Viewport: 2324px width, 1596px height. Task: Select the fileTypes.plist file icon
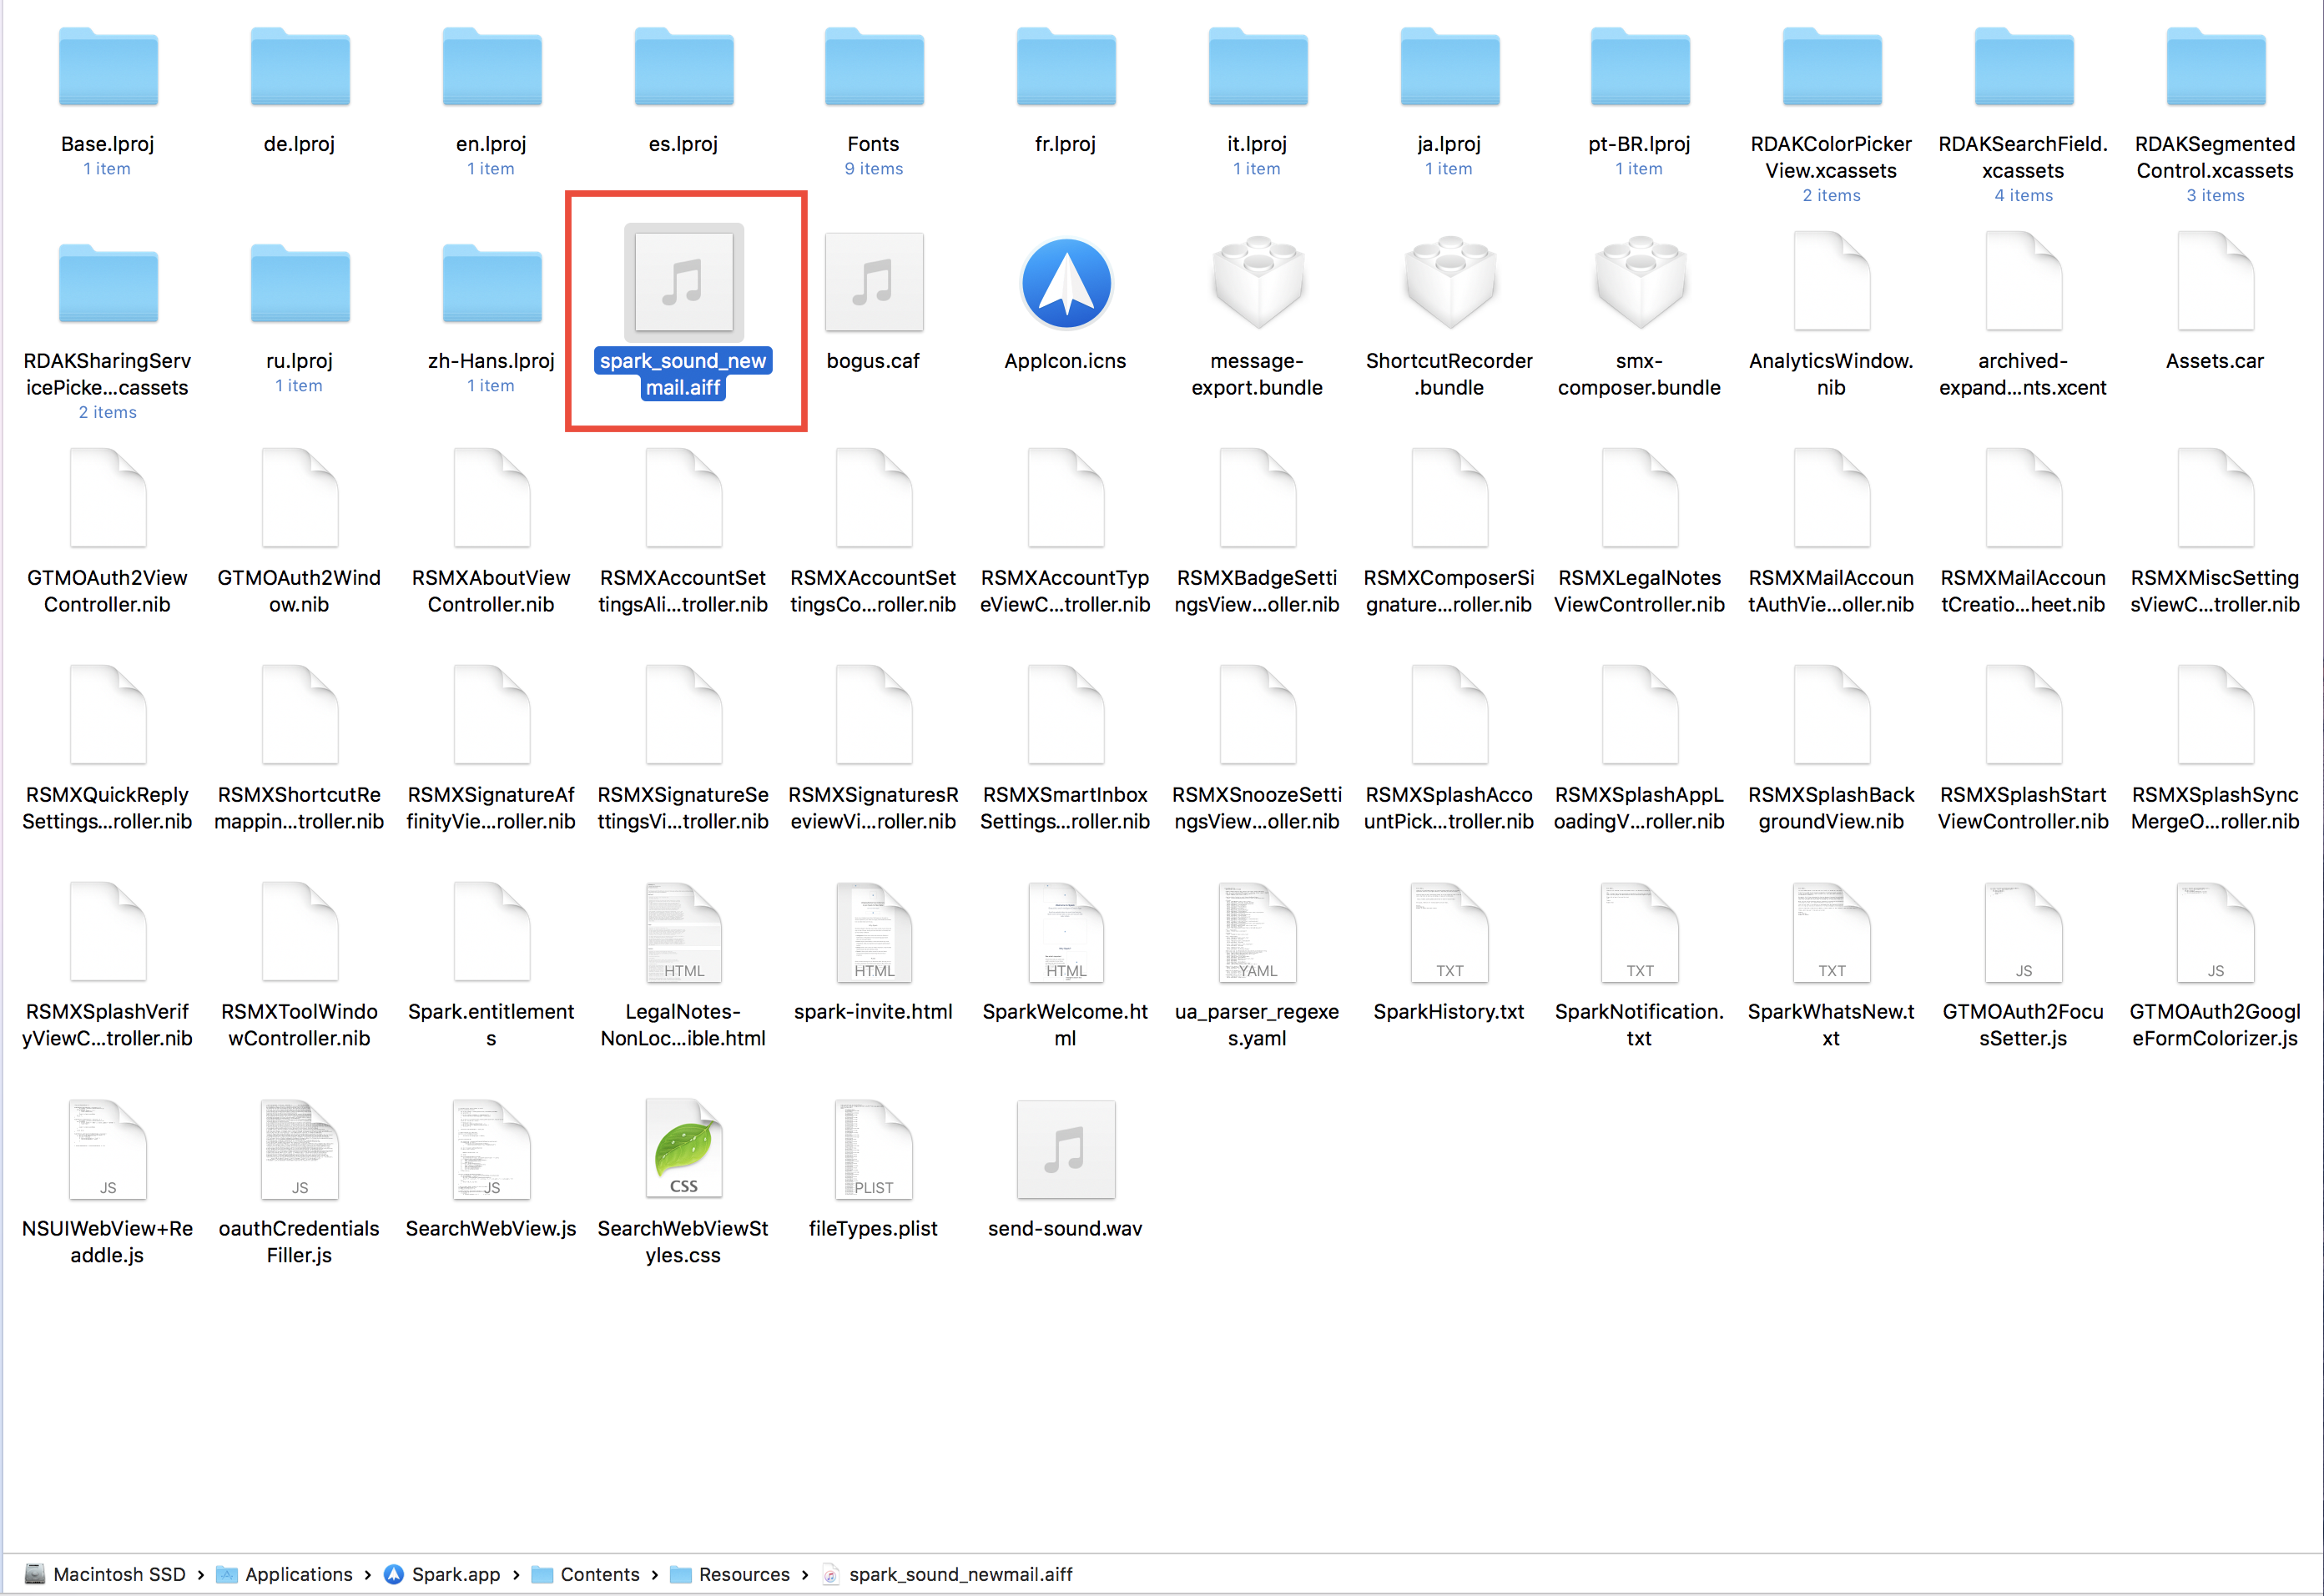(x=873, y=1150)
